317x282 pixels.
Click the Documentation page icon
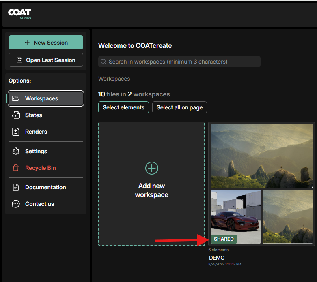(x=16, y=187)
